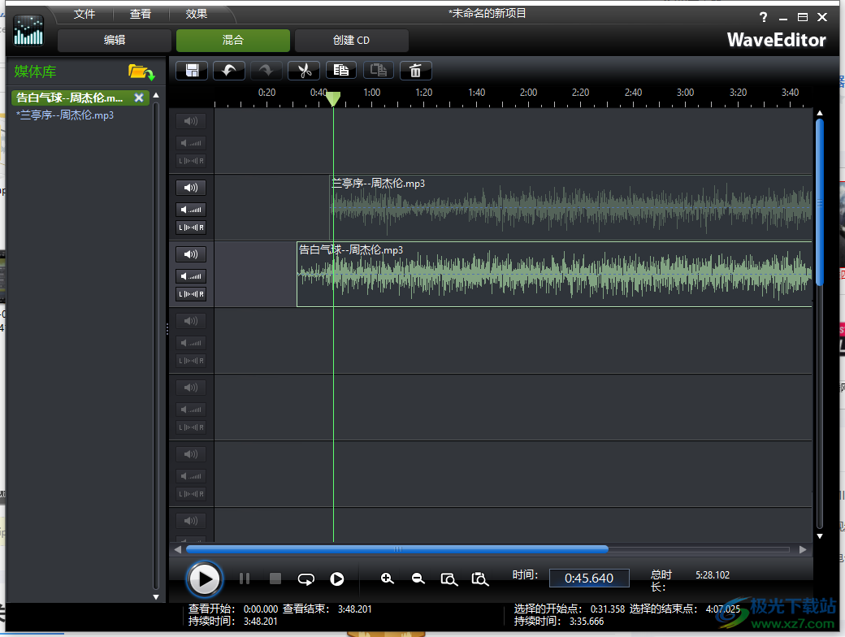Copy the audio selection
Screen dimensions: 845x637
(340, 71)
